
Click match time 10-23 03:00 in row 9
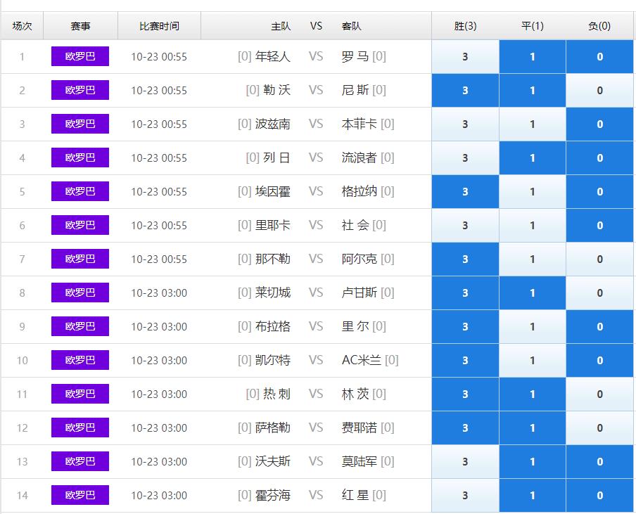(x=159, y=327)
